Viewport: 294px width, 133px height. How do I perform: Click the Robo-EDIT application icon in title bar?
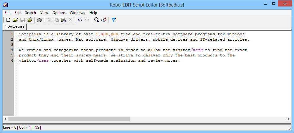point(6,5)
